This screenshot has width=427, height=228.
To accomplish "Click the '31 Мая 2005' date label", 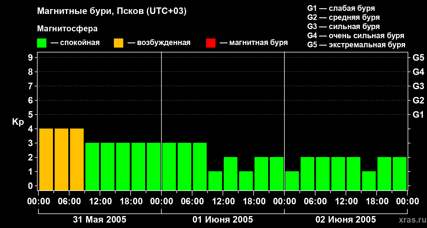I will tap(100, 220).
